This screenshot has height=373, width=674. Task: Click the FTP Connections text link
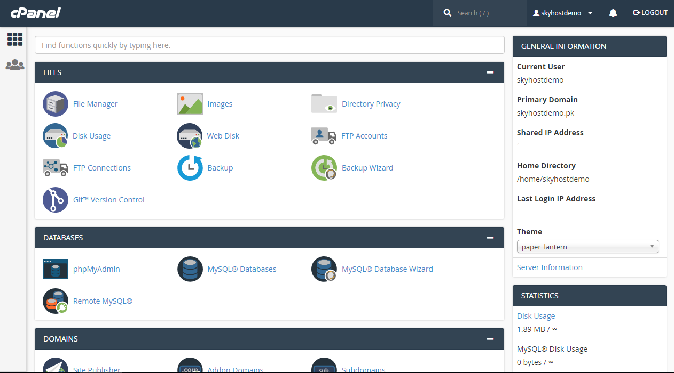(102, 168)
